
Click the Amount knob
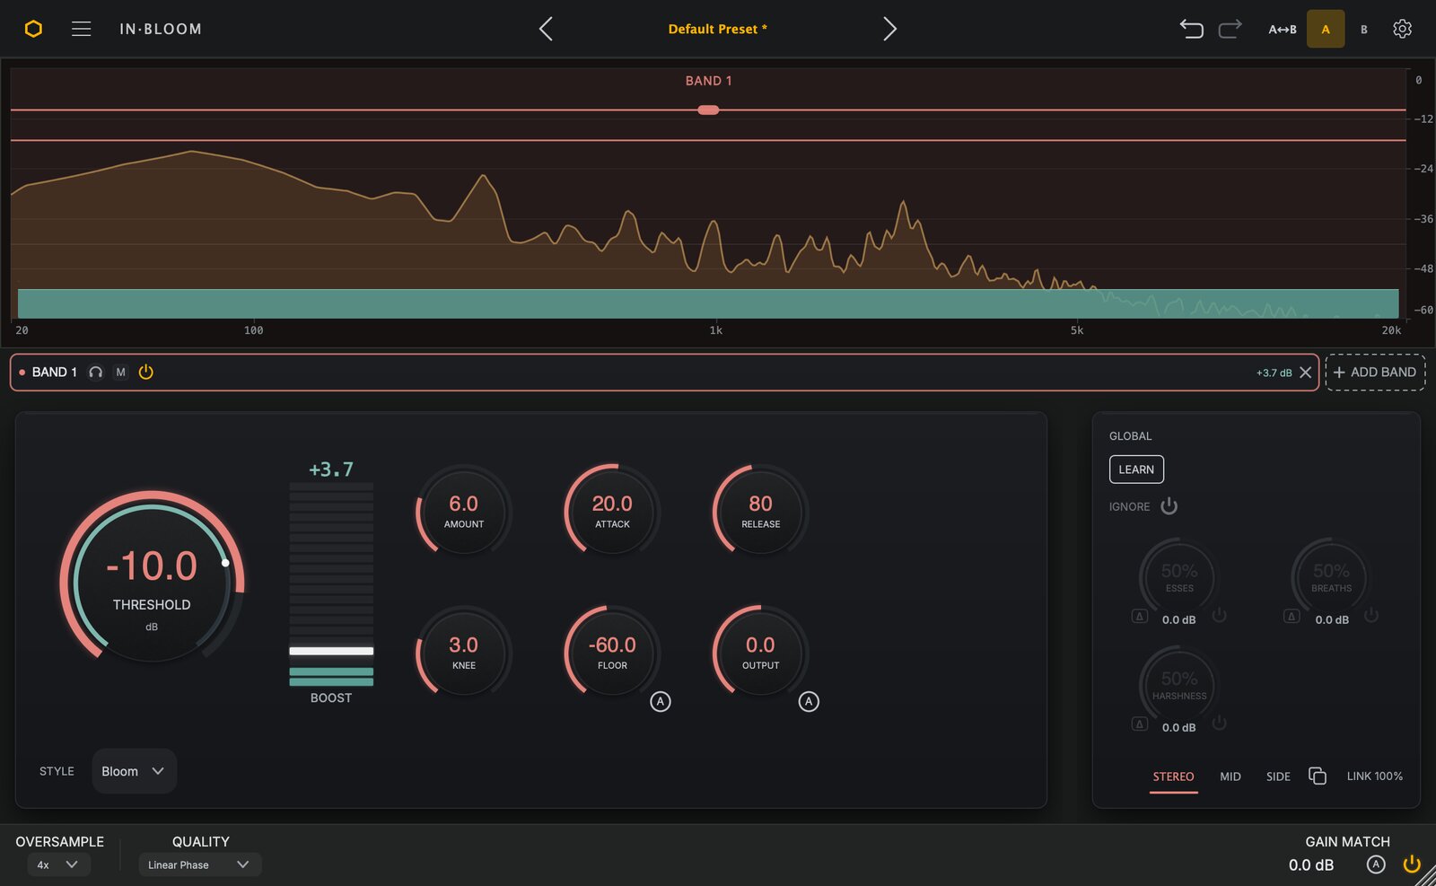(464, 512)
